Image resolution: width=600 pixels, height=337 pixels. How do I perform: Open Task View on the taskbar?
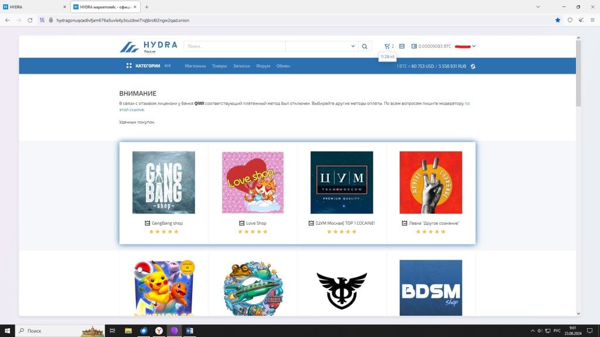click(x=112, y=331)
